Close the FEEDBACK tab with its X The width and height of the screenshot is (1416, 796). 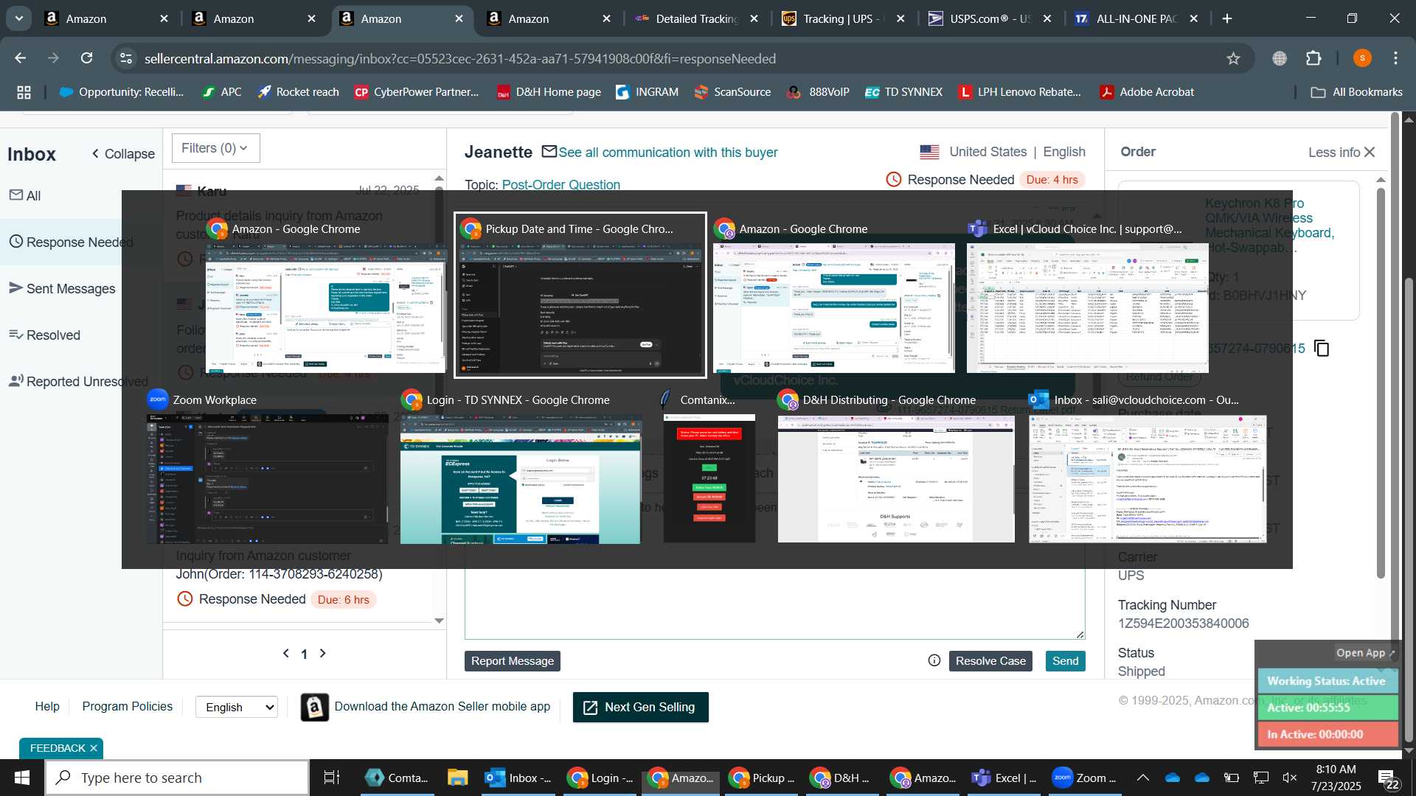click(94, 748)
